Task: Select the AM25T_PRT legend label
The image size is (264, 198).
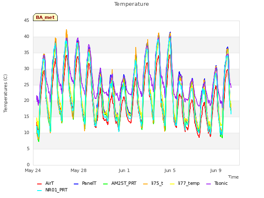Action: 124,183
